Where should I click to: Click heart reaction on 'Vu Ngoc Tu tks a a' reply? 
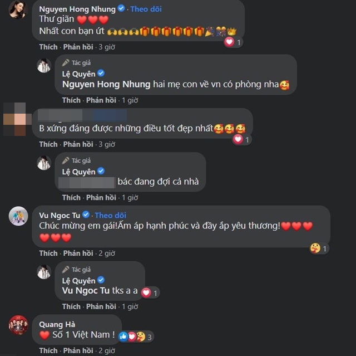click(146, 292)
